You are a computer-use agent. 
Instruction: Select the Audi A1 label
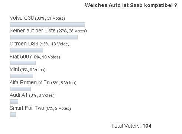[x=19, y=95]
